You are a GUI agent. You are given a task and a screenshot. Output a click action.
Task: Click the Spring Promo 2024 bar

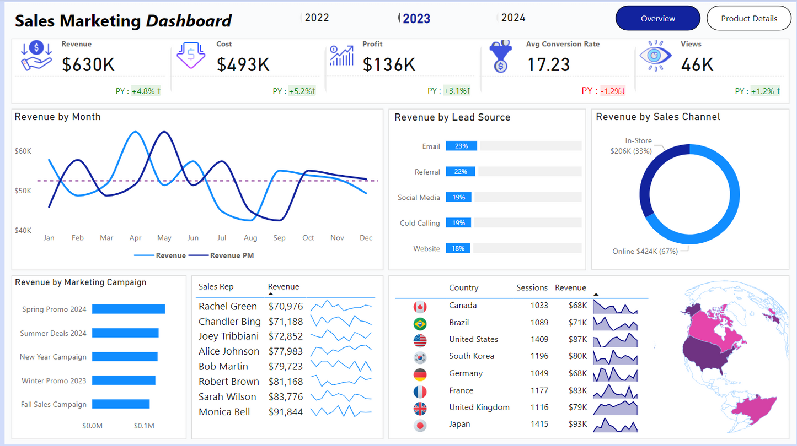129,309
